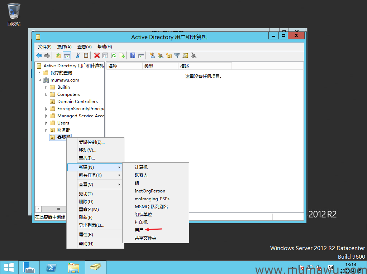Click the Action Center flag tray icon
The height and width of the screenshot is (274, 367).
coord(302,268)
